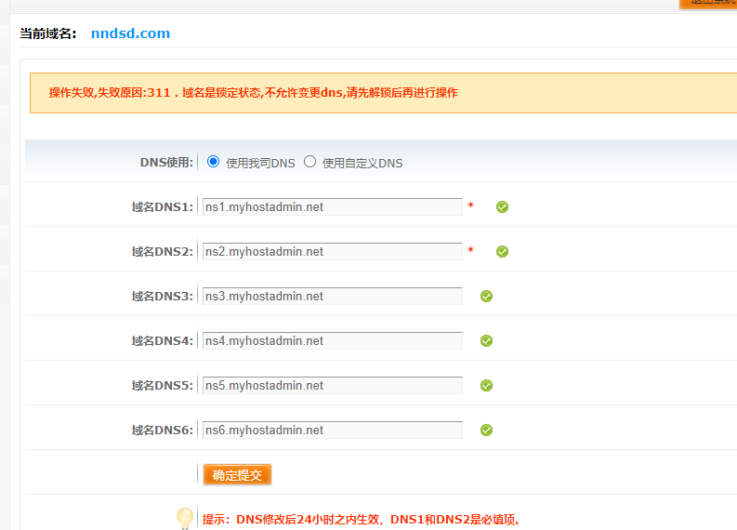Focus the 域名DNS5 text field
The height and width of the screenshot is (530, 737).
click(332, 385)
